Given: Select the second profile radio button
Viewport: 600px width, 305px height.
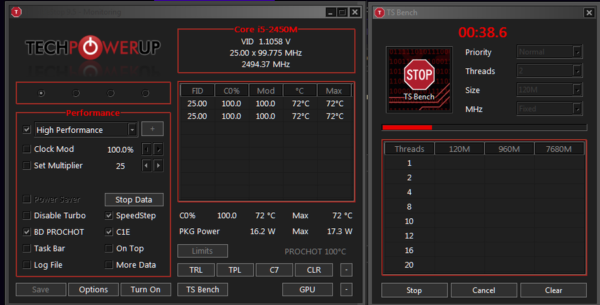Looking at the screenshot, I should (x=76, y=93).
